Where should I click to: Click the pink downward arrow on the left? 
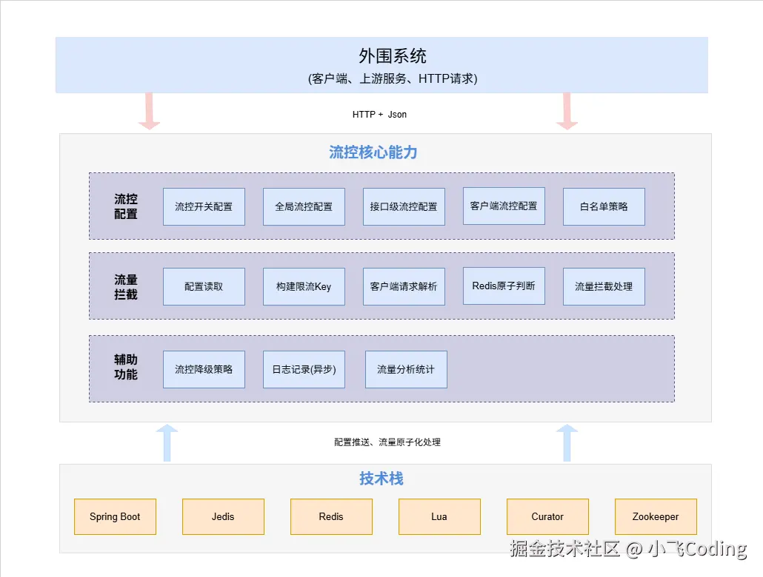point(150,111)
